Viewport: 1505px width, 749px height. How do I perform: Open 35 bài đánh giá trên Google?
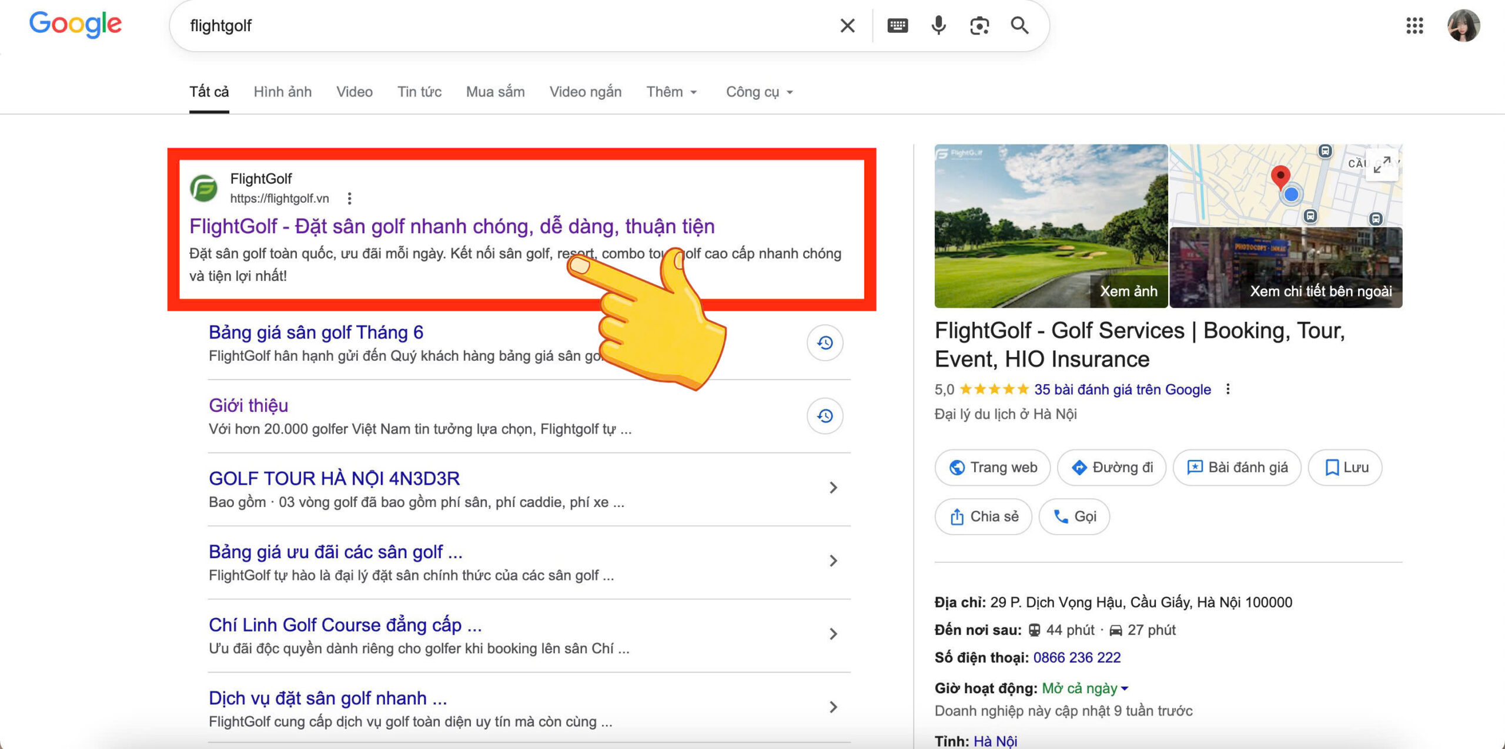point(1122,389)
